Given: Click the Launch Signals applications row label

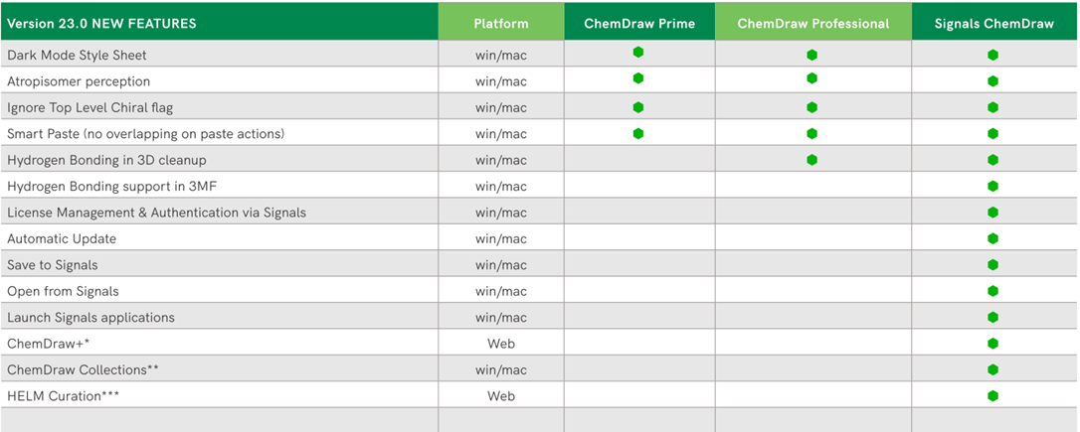Looking at the screenshot, I should pyautogui.click(x=90, y=317).
